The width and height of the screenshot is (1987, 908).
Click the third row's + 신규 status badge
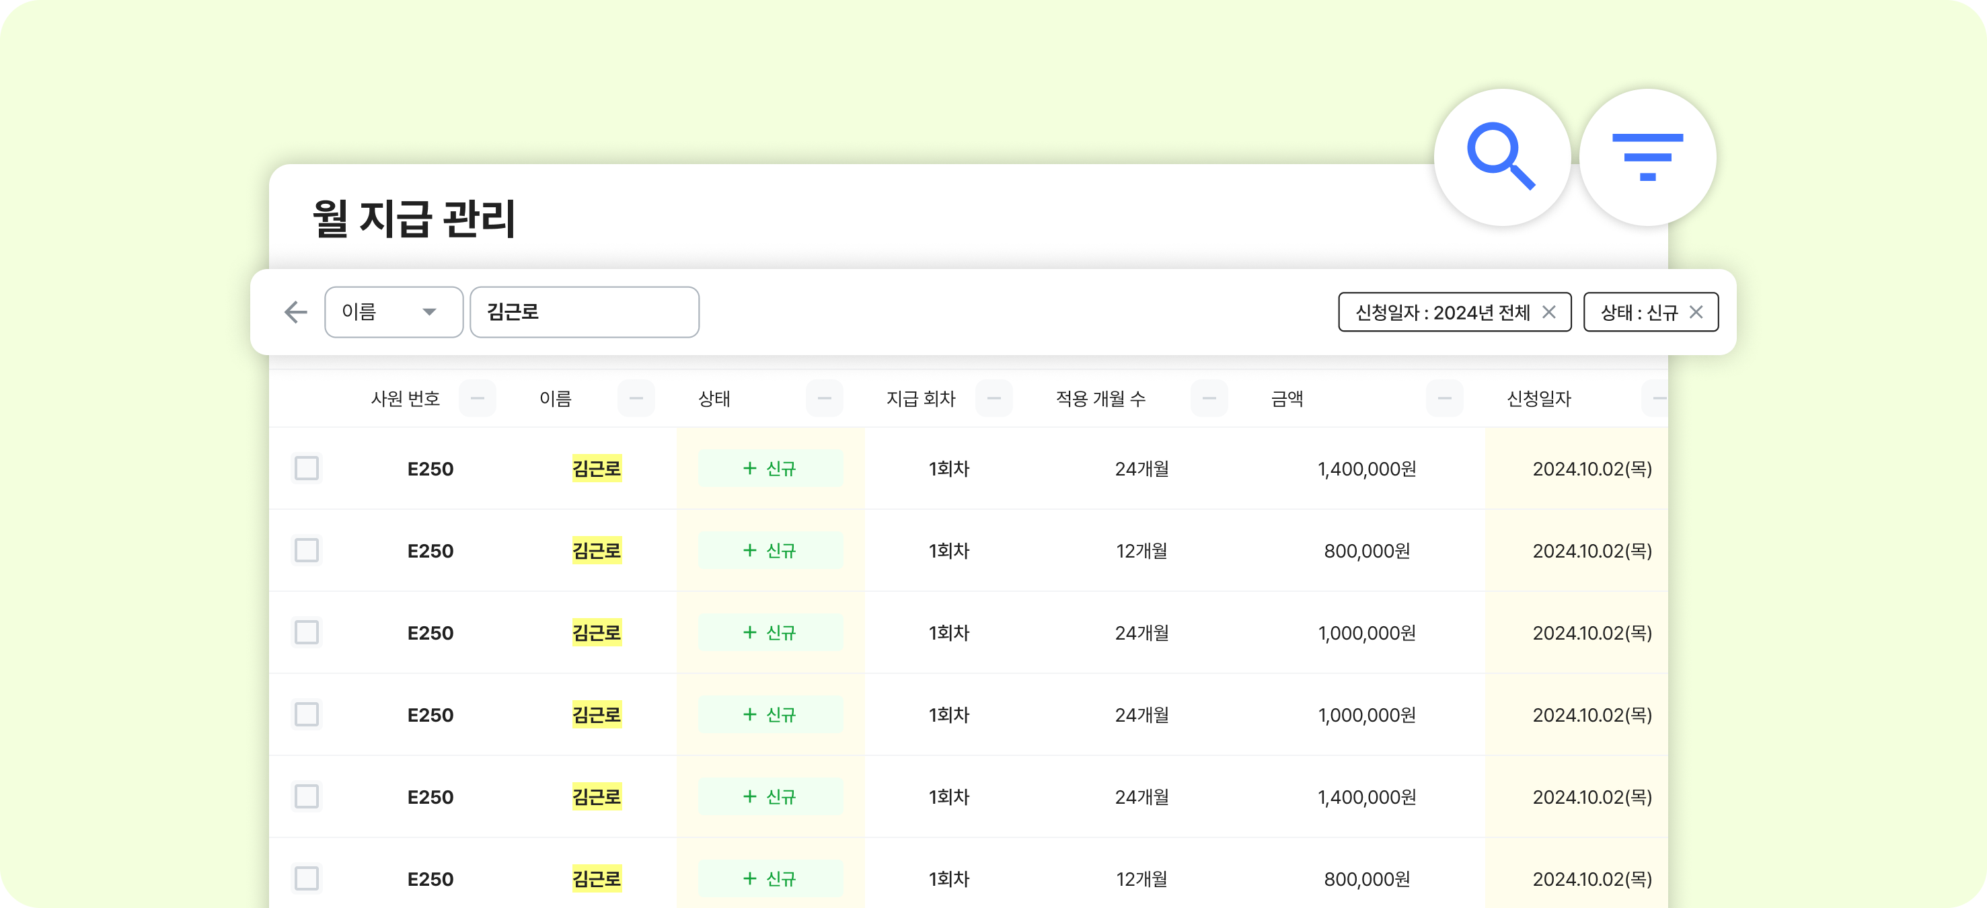(x=770, y=633)
